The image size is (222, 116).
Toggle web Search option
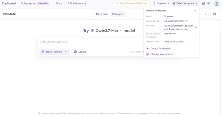point(80,52)
